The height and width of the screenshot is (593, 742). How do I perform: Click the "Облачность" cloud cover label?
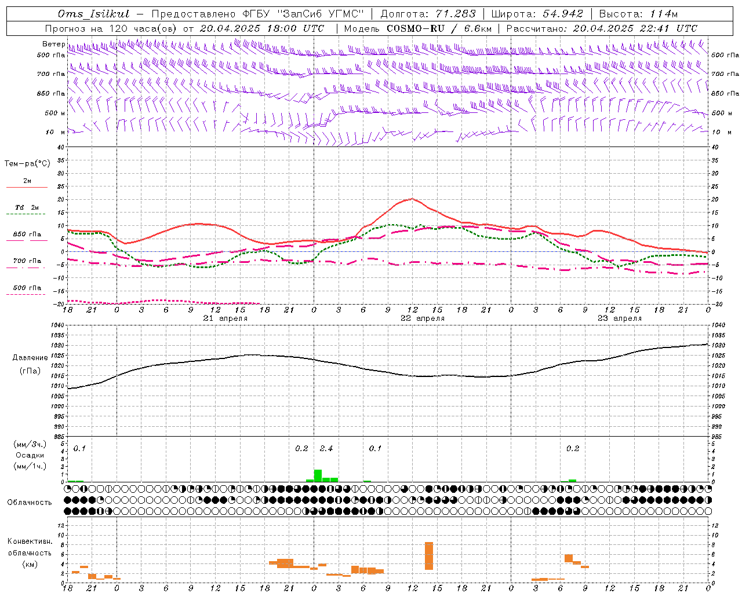pyautogui.click(x=30, y=503)
